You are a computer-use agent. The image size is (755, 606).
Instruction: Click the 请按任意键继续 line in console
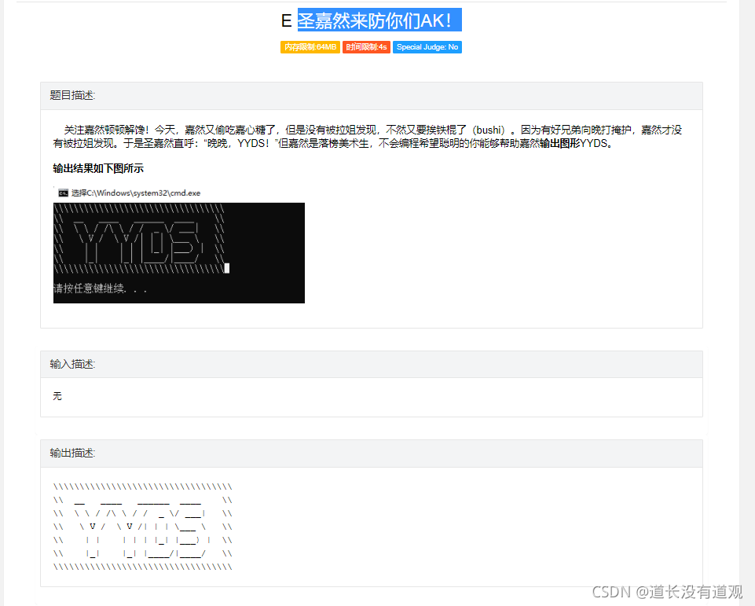[100, 288]
